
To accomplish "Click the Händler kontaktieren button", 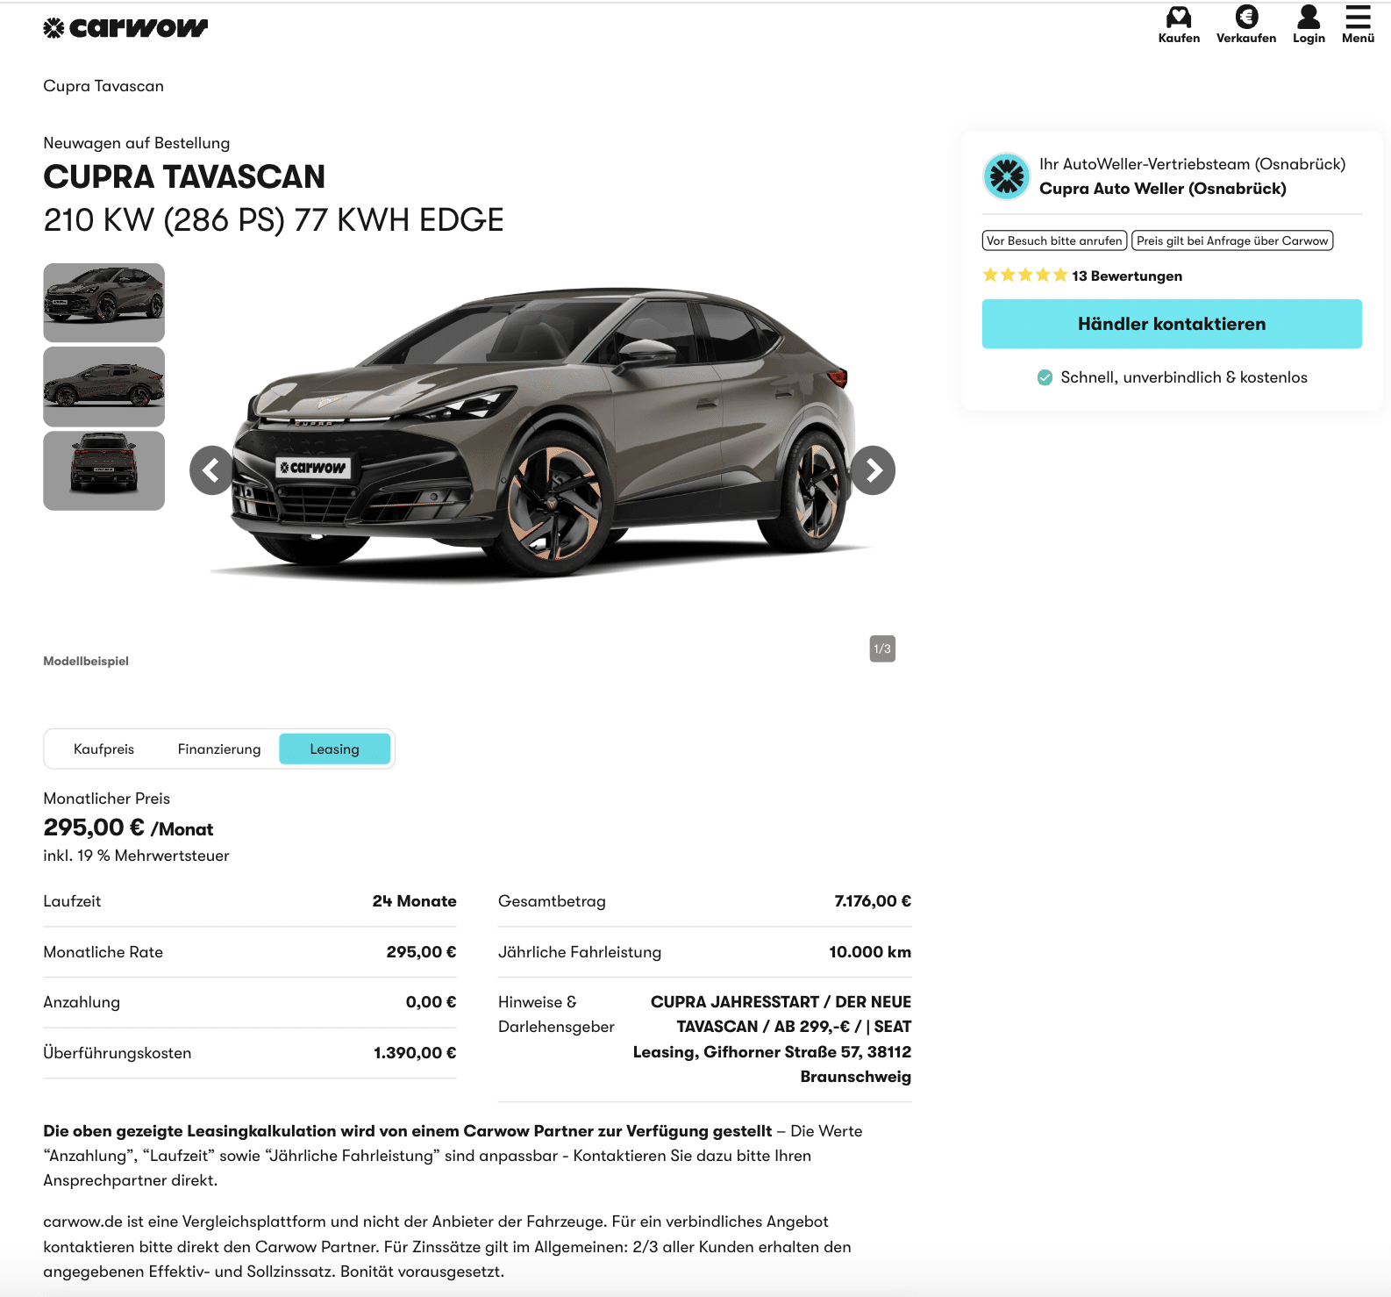I will pos(1172,324).
